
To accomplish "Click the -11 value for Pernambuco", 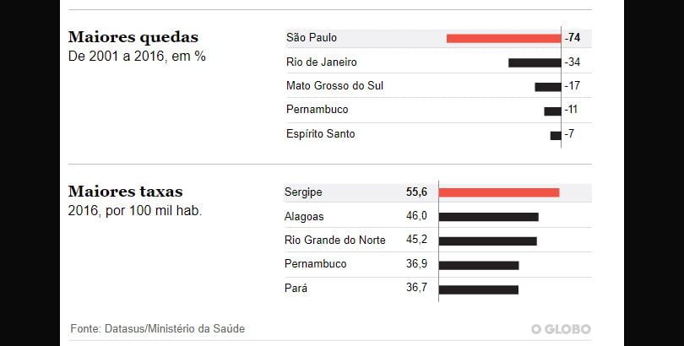I will point(571,110).
